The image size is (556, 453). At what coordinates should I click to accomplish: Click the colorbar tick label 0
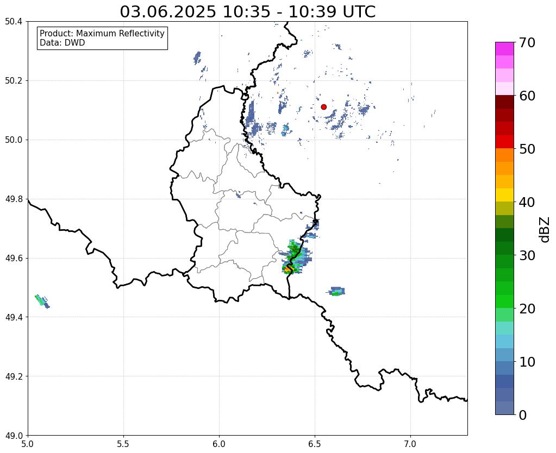pos(523,415)
